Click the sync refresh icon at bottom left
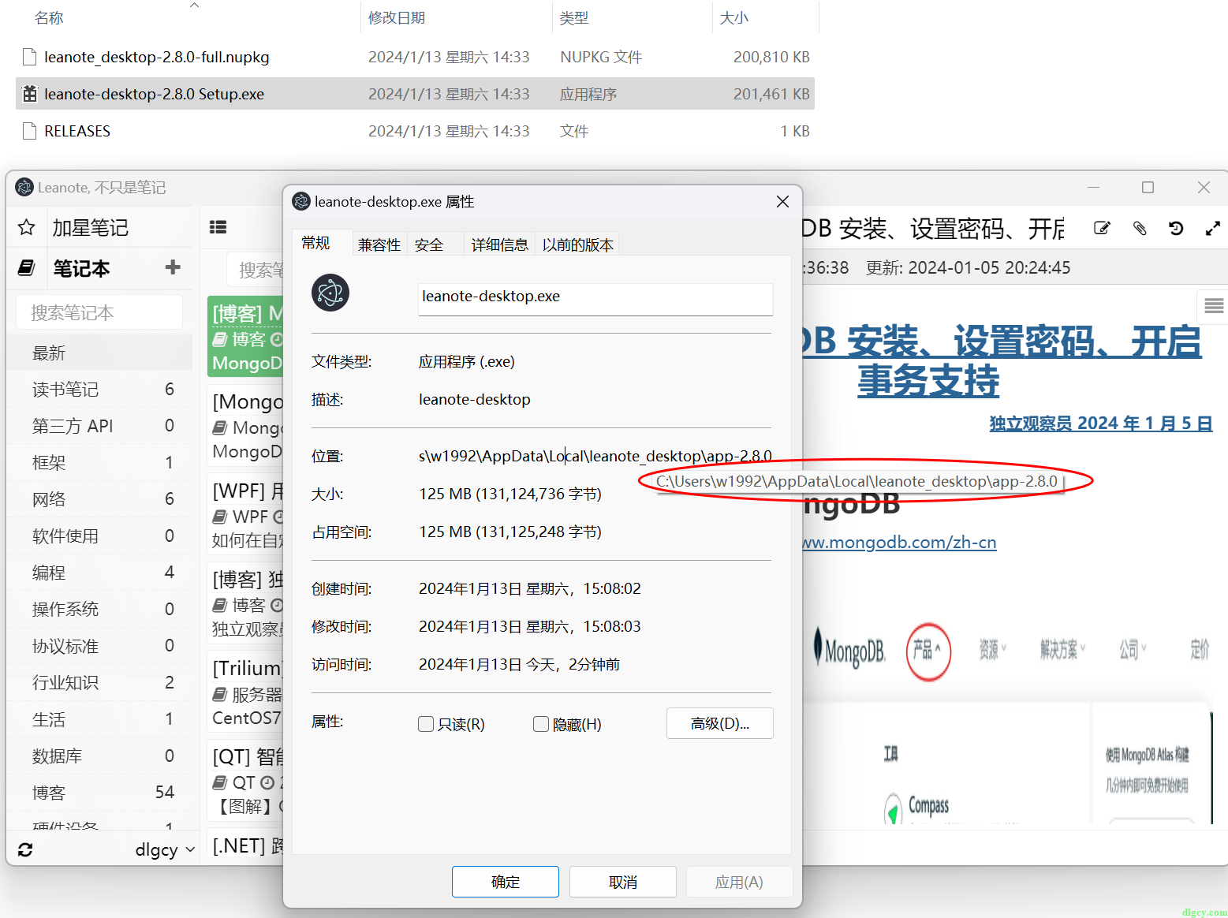 [x=25, y=849]
